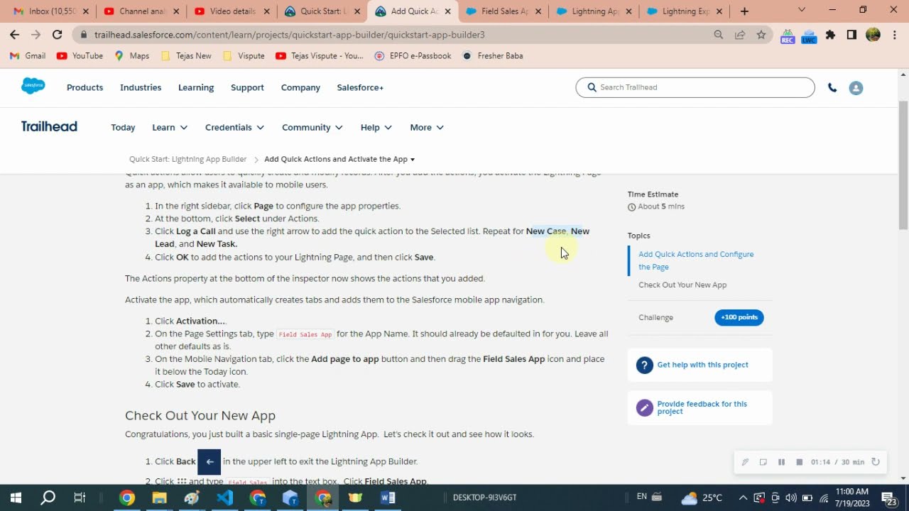Switch to the Video details tab

[232, 11]
